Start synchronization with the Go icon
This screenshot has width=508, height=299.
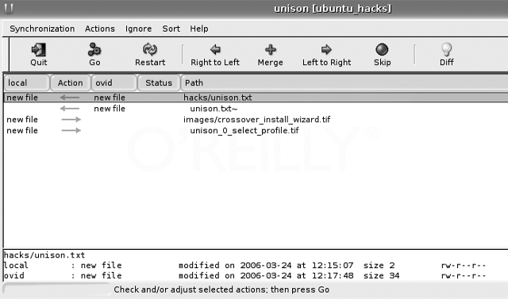click(x=94, y=49)
